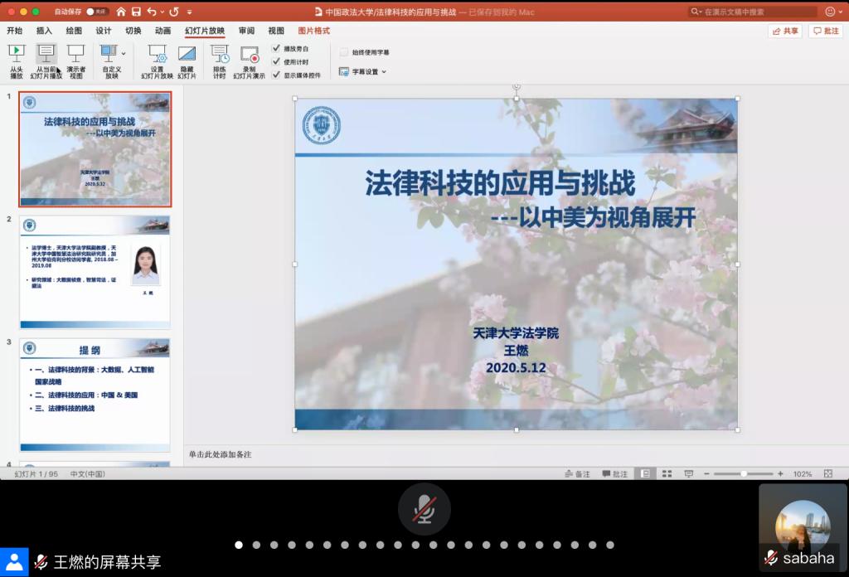Click the 批注 (Comments) button at top right
The image size is (849, 577).
point(826,31)
